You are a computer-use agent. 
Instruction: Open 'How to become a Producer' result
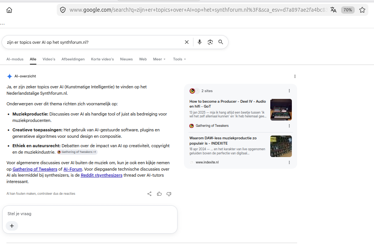point(228,104)
